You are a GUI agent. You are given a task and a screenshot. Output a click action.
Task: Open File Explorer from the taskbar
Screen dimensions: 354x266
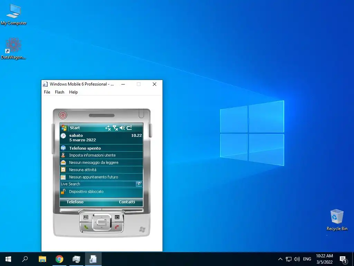point(42,259)
